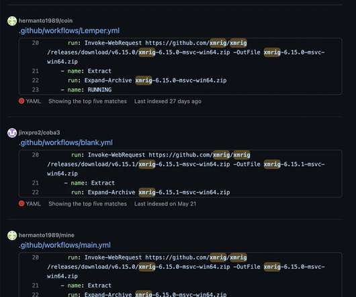Click line number 22 in Lemper.yml snippet
This screenshot has height=297, width=356.
pos(36,81)
